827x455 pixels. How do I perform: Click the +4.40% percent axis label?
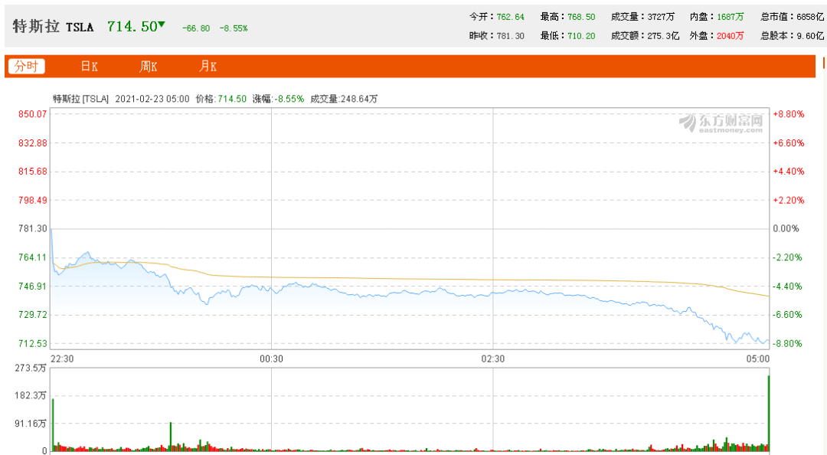click(789, 172)
